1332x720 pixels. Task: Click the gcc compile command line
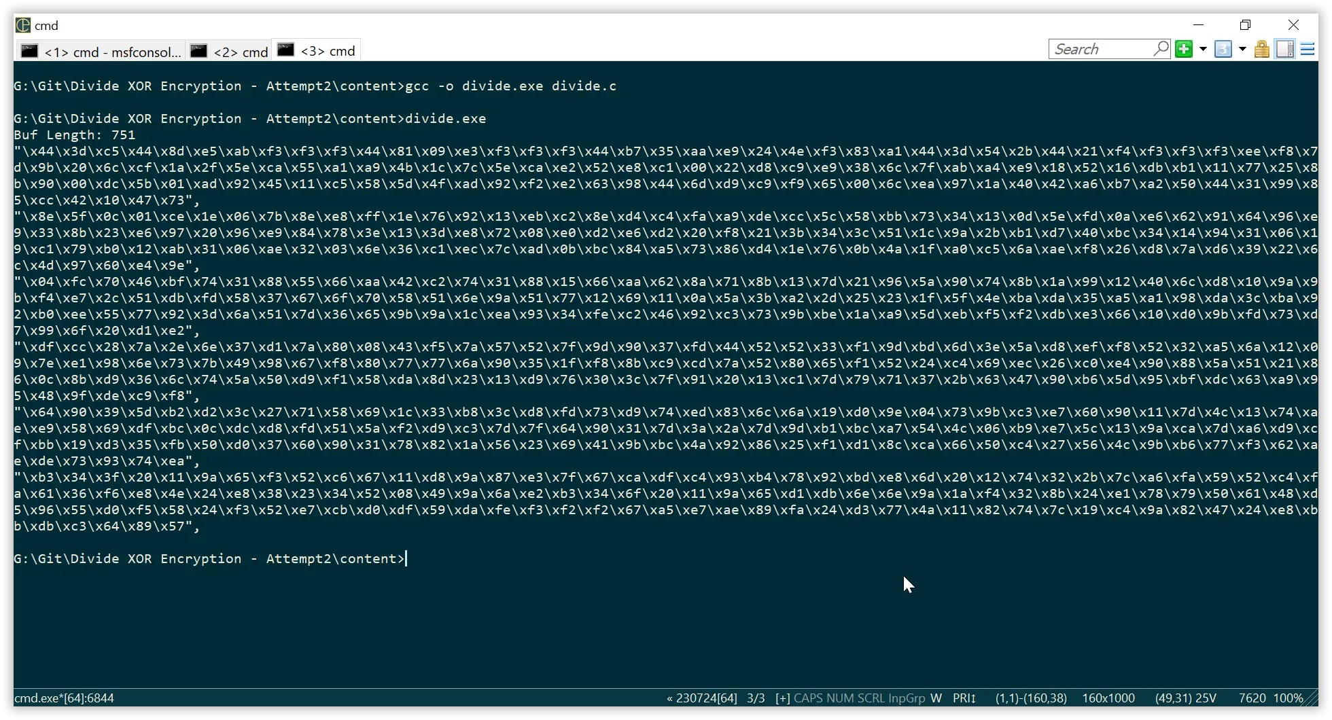click(315, 86)
